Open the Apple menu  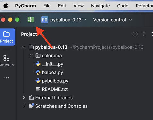tap(6, 6)
